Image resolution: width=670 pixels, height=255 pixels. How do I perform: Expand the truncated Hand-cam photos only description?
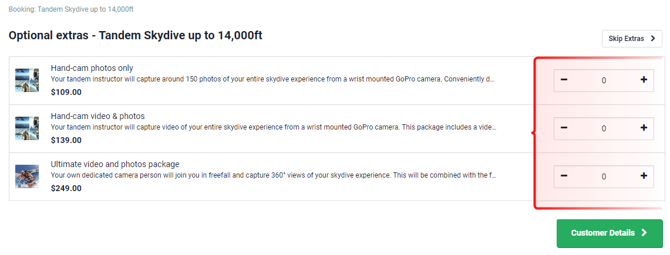272,79
